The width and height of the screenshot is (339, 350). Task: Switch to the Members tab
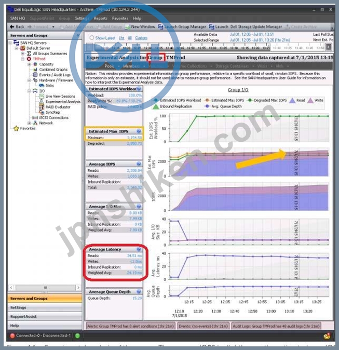(131, 66)
